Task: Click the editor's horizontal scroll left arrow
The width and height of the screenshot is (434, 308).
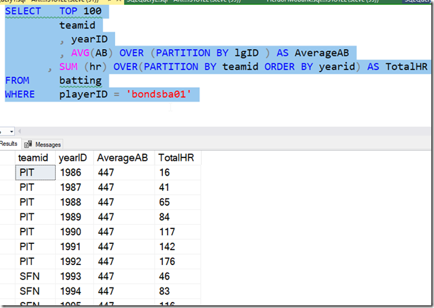Action: click(19, 131)
